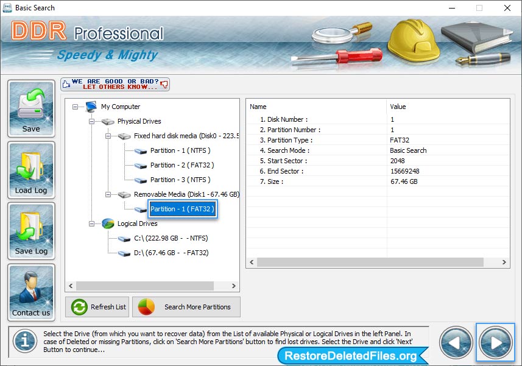The image size is (522, 366).
Task: Proceed with the Next arrow button
Action: [495, 342]
